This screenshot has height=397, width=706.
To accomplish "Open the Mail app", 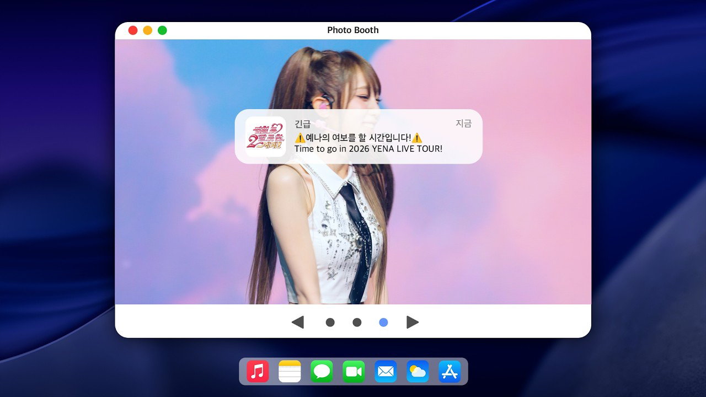I will [x=386, y=371].
